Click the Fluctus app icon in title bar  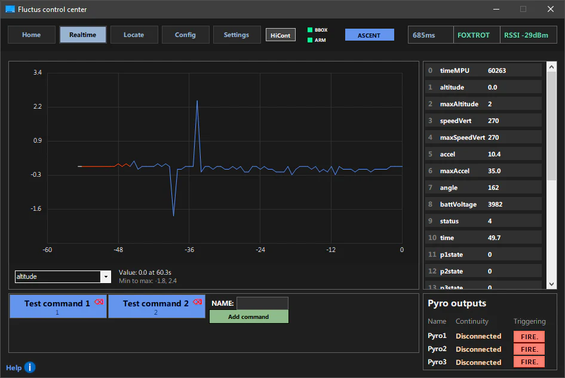(10, 10)
